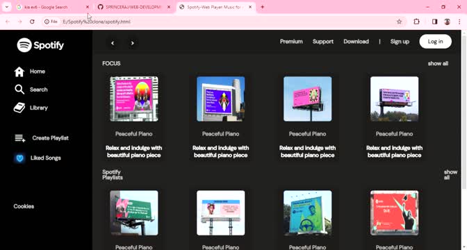The width and height of the screenshot is (467, 250).
Task: Click show all for Spotify Playlists section
Action: (x=450, y=175)
